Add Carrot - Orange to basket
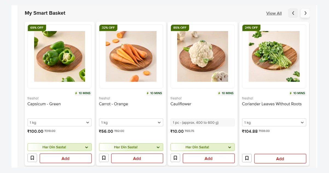This screenshot has width=329, height=173. point(137,158)
